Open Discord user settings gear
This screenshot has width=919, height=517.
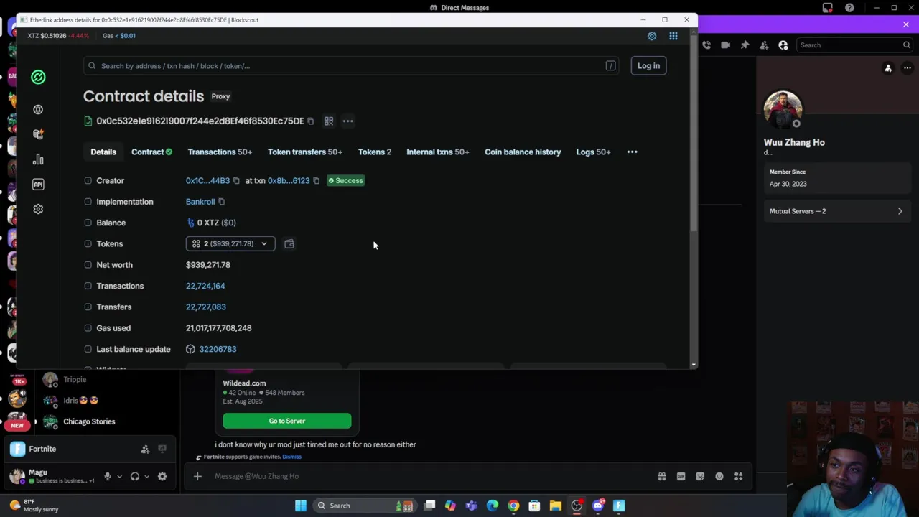point(162,476)
